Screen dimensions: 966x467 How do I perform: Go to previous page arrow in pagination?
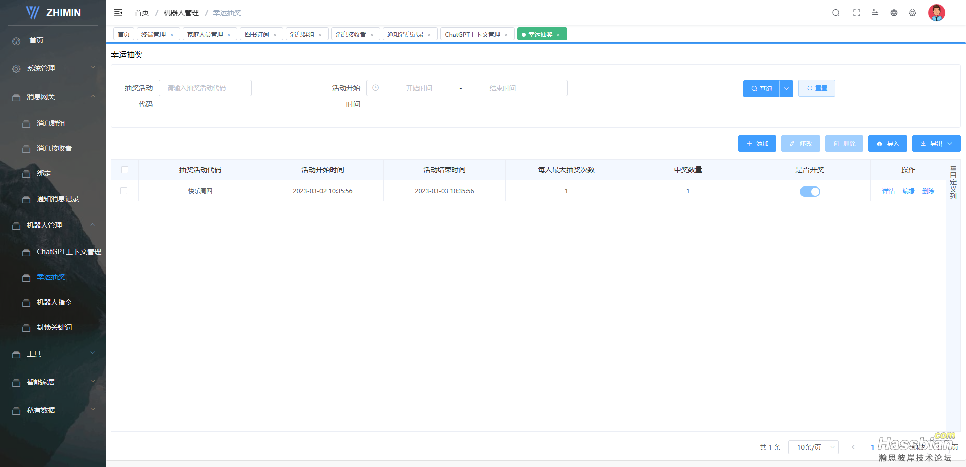click(x=853, y=447)
